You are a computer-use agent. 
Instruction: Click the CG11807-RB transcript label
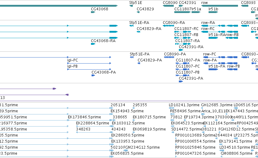click(186, 35)
